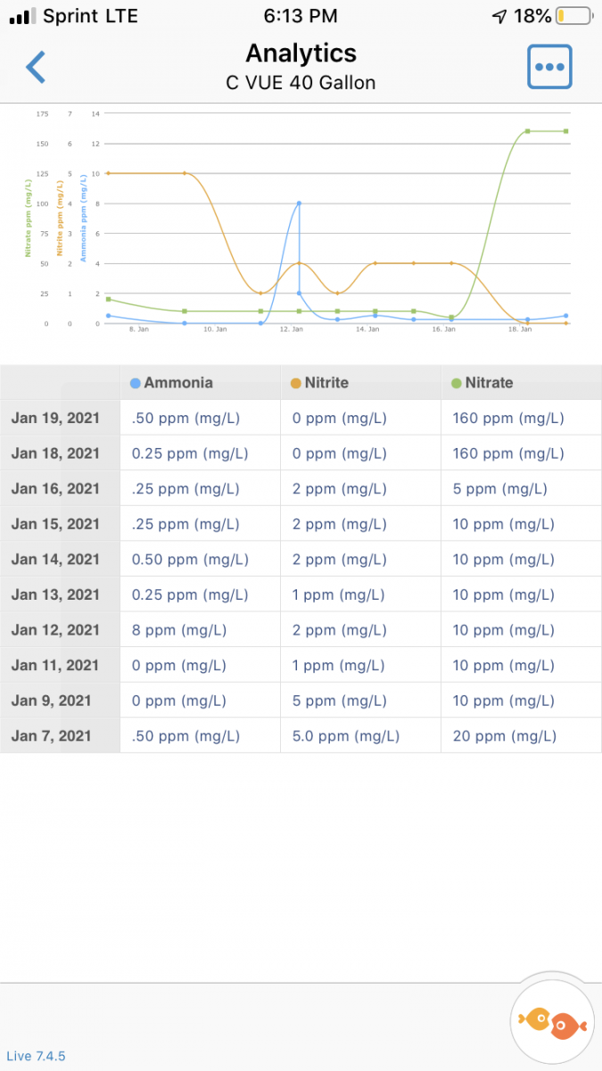The width and height of the screenshot is (602, 1071).
Task: Tap the Live 7.4.5 version label
Action: 36,1056
